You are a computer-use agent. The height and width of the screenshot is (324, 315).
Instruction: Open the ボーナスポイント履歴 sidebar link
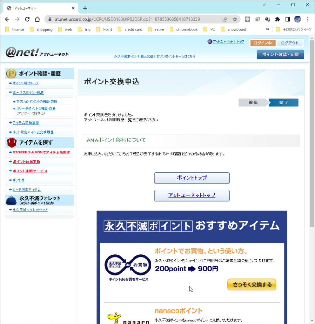click(28, 93)
